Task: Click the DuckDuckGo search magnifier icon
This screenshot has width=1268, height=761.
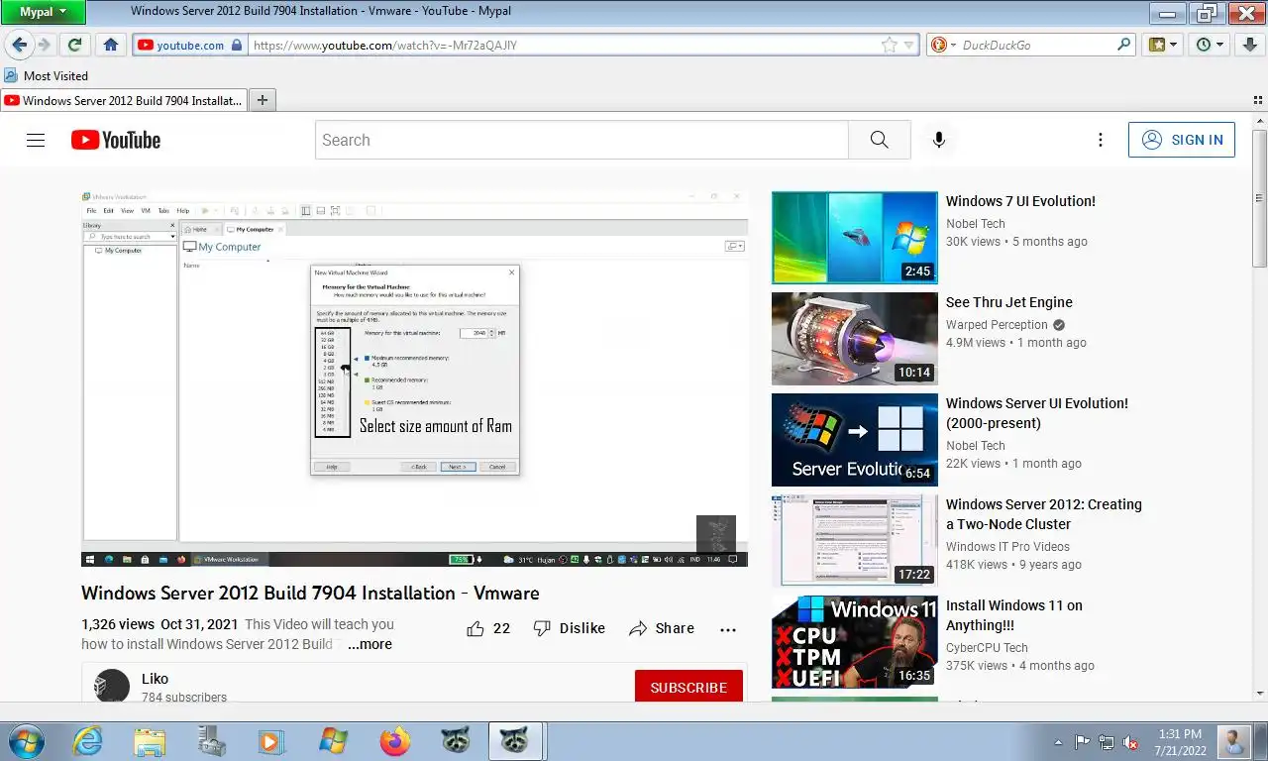Action: (1124, 45)
